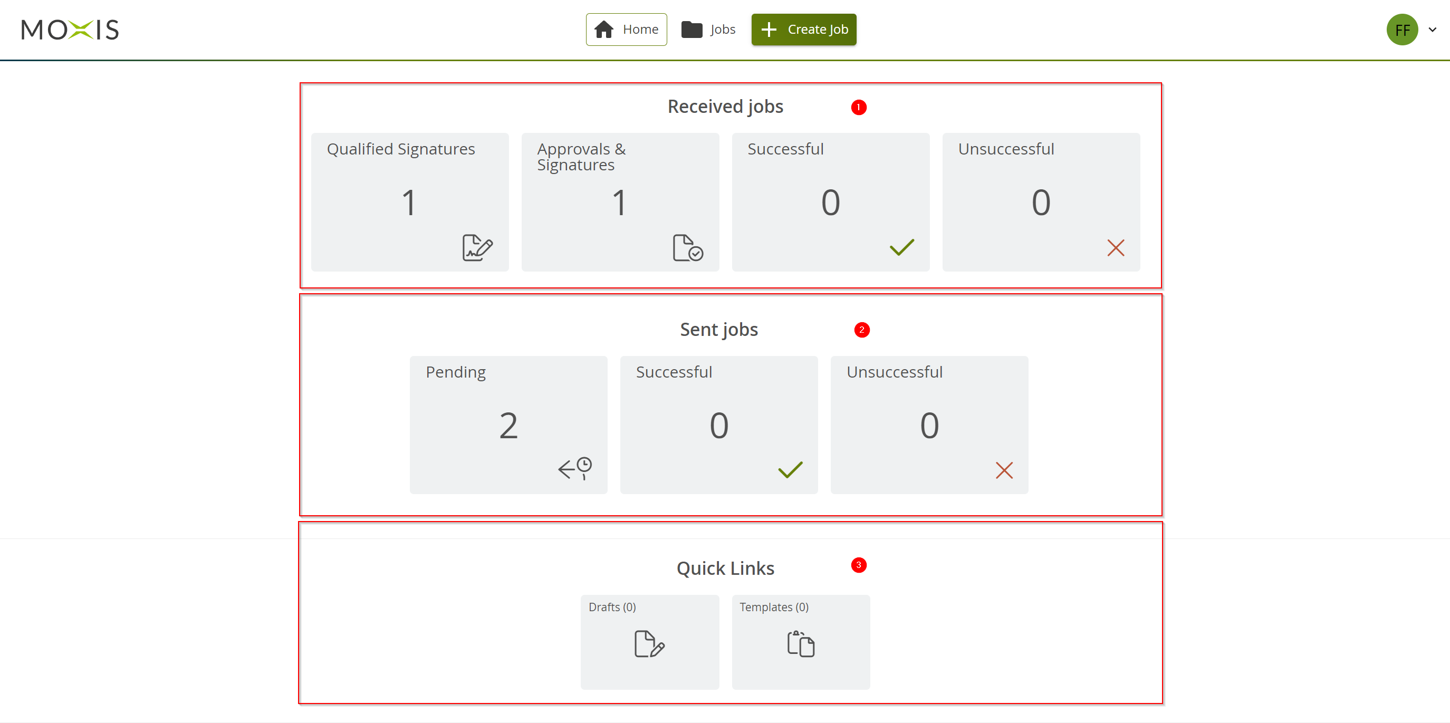Click the red X in Sent Unsuccessful
Image resolution: width=1450 pixels, height=723 pixels.
coord(1004,470)
